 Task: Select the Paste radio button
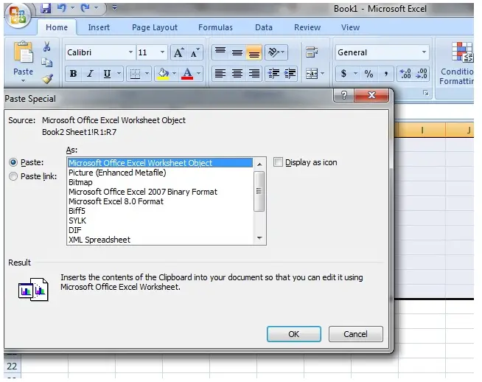point(13,162)
